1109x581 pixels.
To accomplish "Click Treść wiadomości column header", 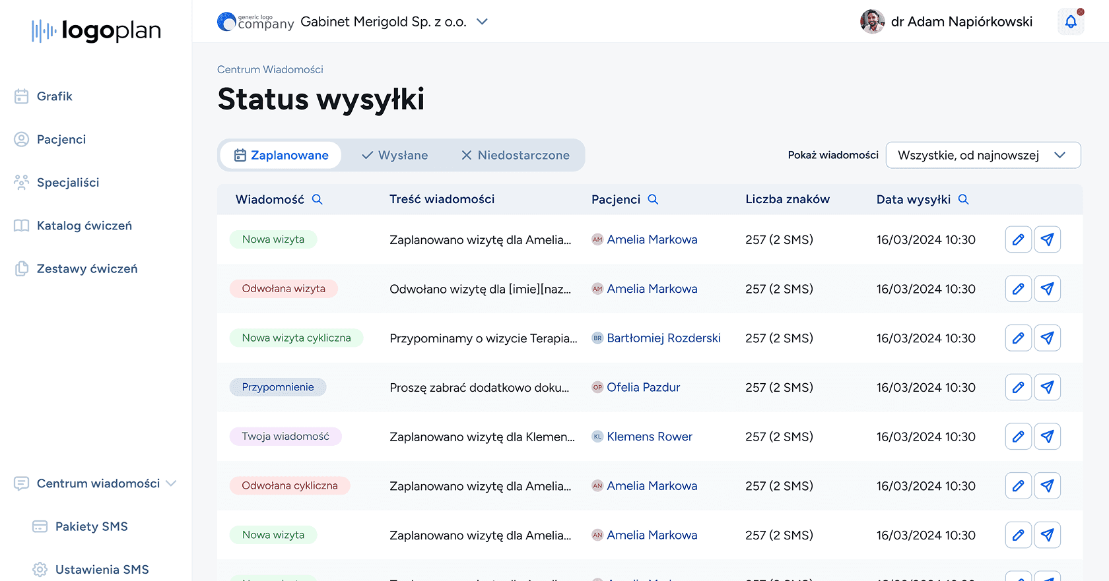I will coord(442,199).
